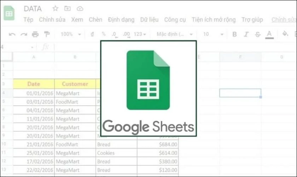Select column F header
The image size is (297, 177).
[240, 57]
